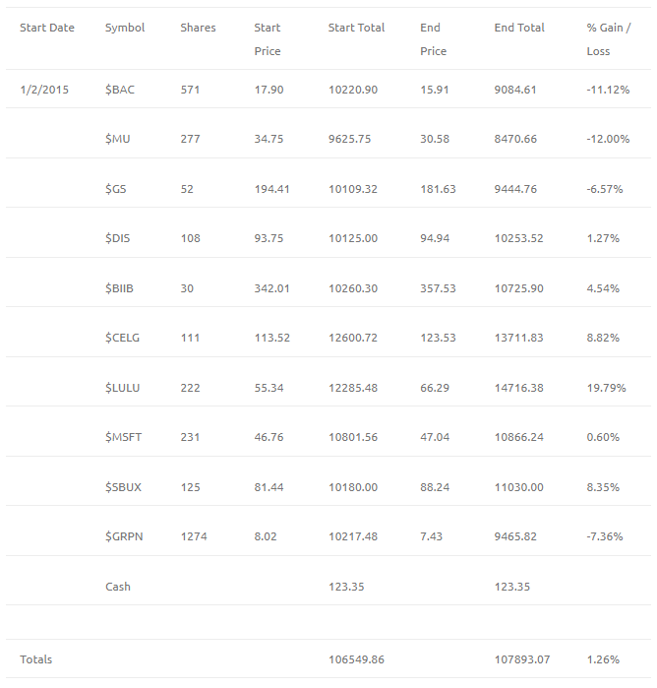Click the % Gain / Loss header

point(609,39)
